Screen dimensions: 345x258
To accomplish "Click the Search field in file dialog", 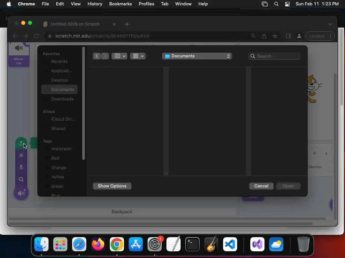I will (274, 56).
